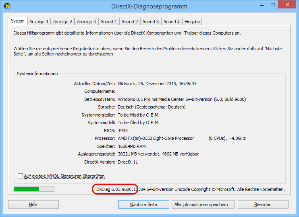This screenshot has height=217, width=299.
Task: Switch to the Sound 3 tab
Action: pyautogui.click(x=151, y=22)
